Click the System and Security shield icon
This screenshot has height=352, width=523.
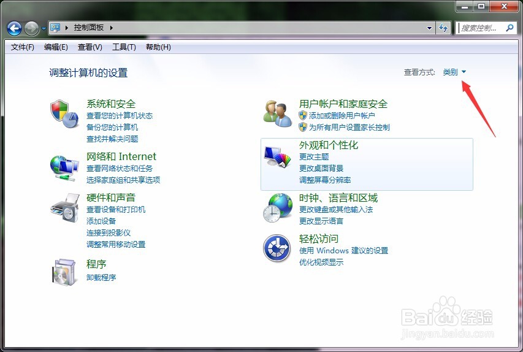pyautogui.click(x=64, y=114)
